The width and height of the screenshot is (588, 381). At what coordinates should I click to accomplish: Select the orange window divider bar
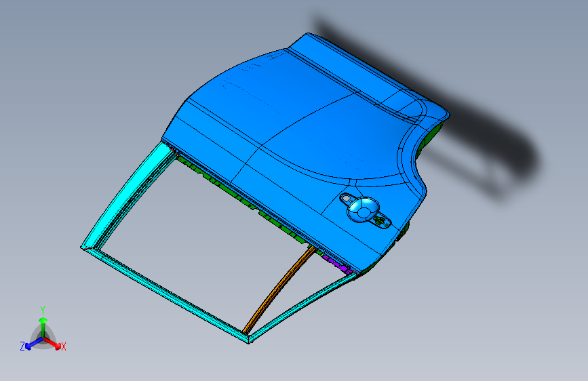coord(279,290)
